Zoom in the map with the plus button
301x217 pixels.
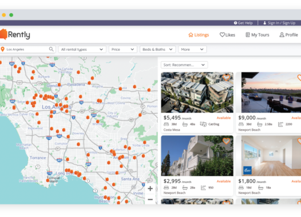(x=150, y=188)
